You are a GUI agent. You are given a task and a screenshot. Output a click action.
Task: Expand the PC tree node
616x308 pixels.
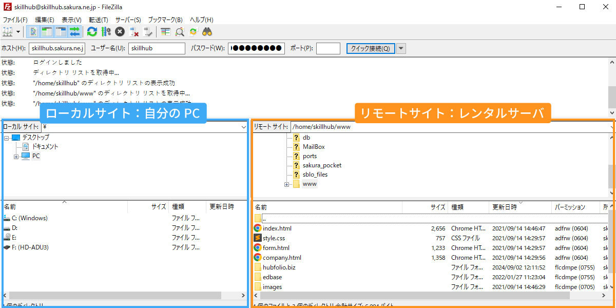pyautogui.click(x=16, y=156)
